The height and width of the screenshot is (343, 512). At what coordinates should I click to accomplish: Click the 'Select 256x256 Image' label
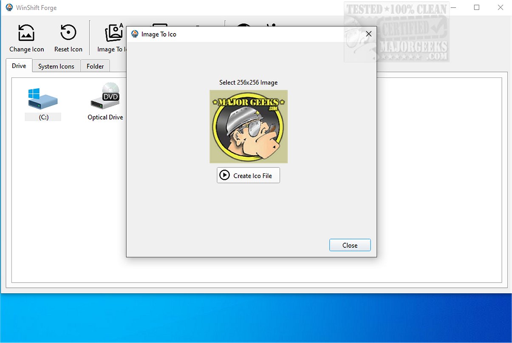(x=249, y=82)
